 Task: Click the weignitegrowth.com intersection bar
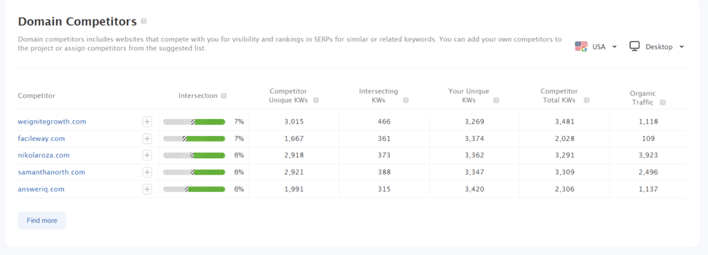pyautogui.click(x=194, y=122)
